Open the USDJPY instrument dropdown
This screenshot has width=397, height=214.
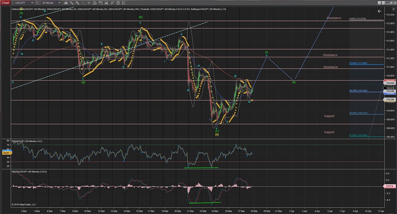pyautogui.click(x=24, y=3)
